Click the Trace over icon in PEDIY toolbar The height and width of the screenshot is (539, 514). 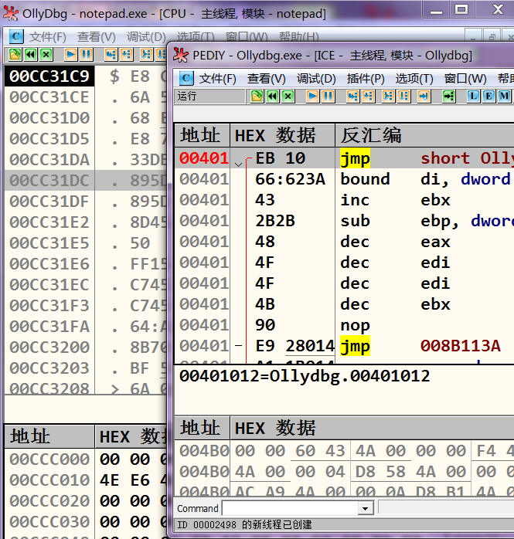coord(404,97)
